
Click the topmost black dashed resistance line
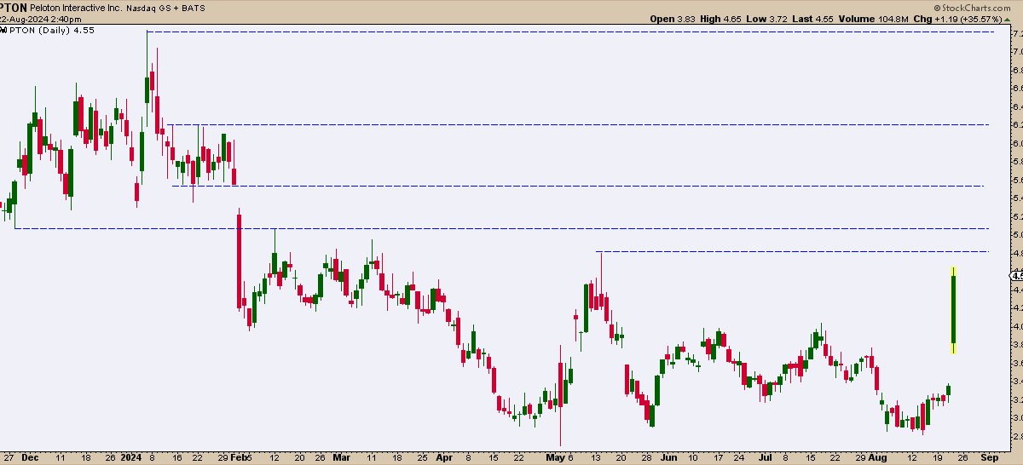(569, 32)
